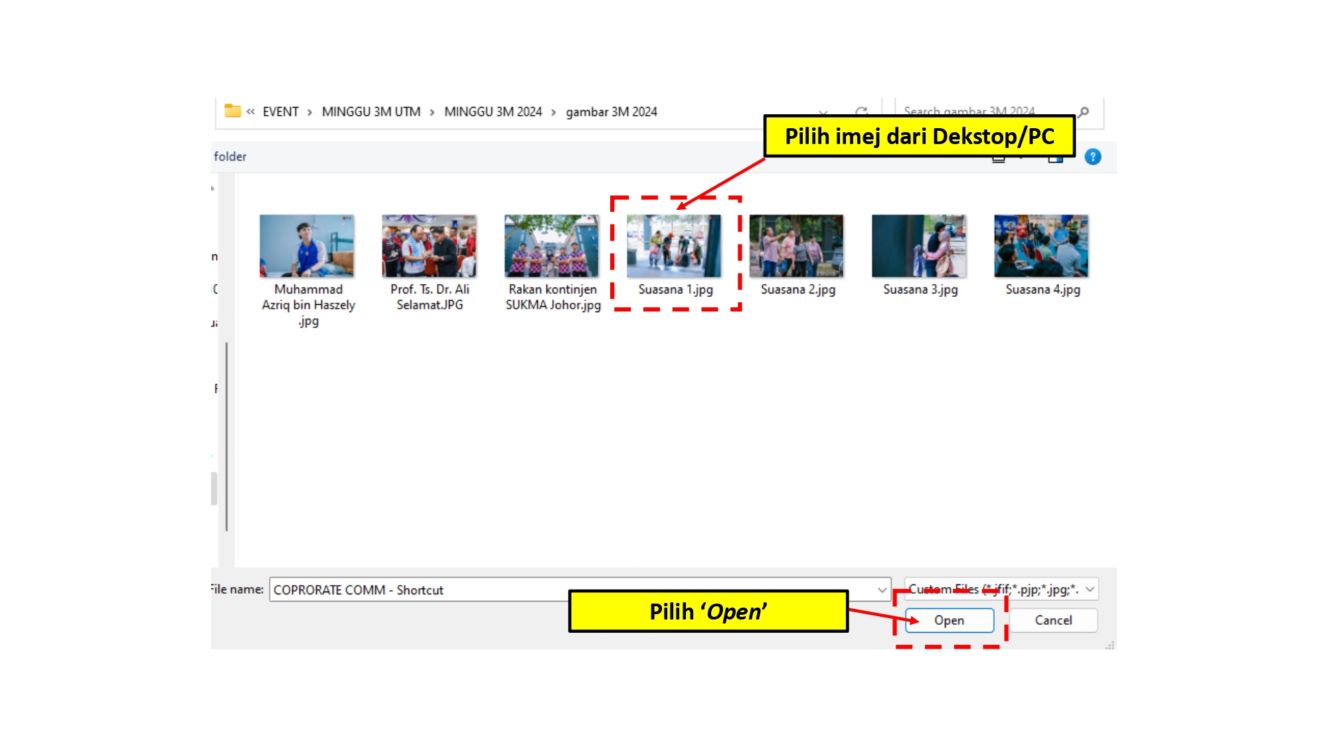Viewport: 1328px width, 747px height.
Task: Go to EVENT folder in breadcrumb
Action: (x=280, y=112)
